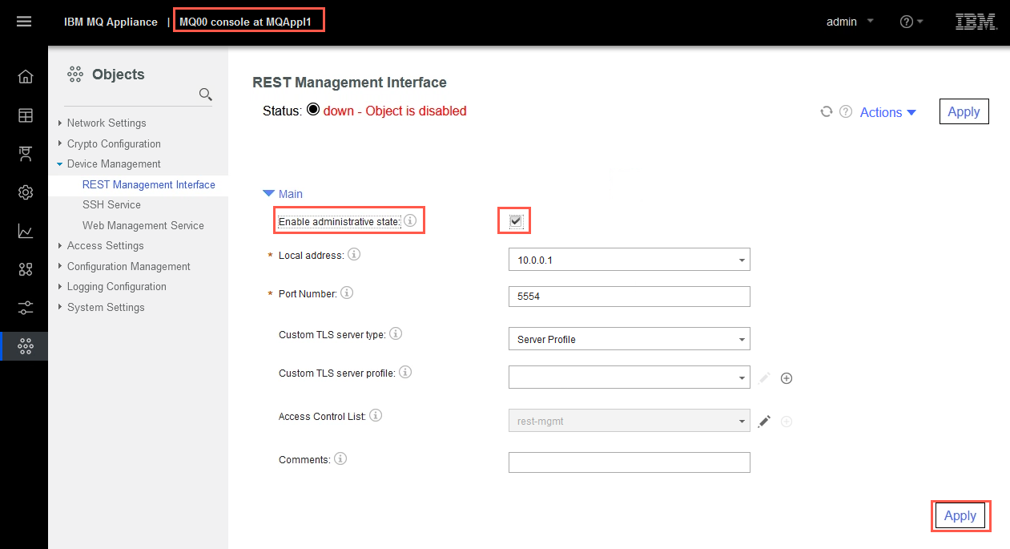Open the Custom TLS server profile dropdown
1010x549 pixels.
click(630, 377)
